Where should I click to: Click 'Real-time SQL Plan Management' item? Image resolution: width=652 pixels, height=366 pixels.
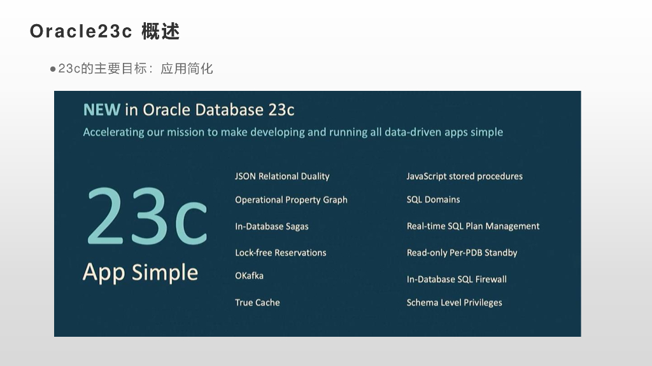[x=473, y=226]
